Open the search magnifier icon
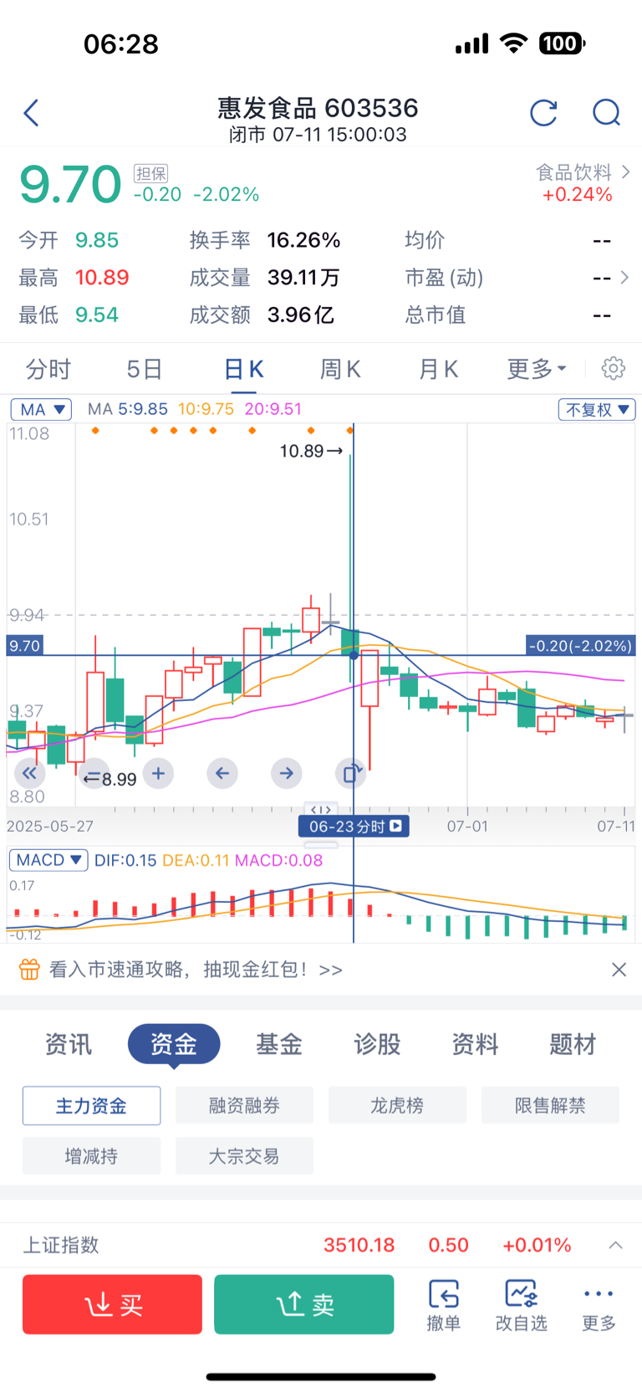This screenshot has height=1393, width=642. pyautogui.click(x=606, y=112)
